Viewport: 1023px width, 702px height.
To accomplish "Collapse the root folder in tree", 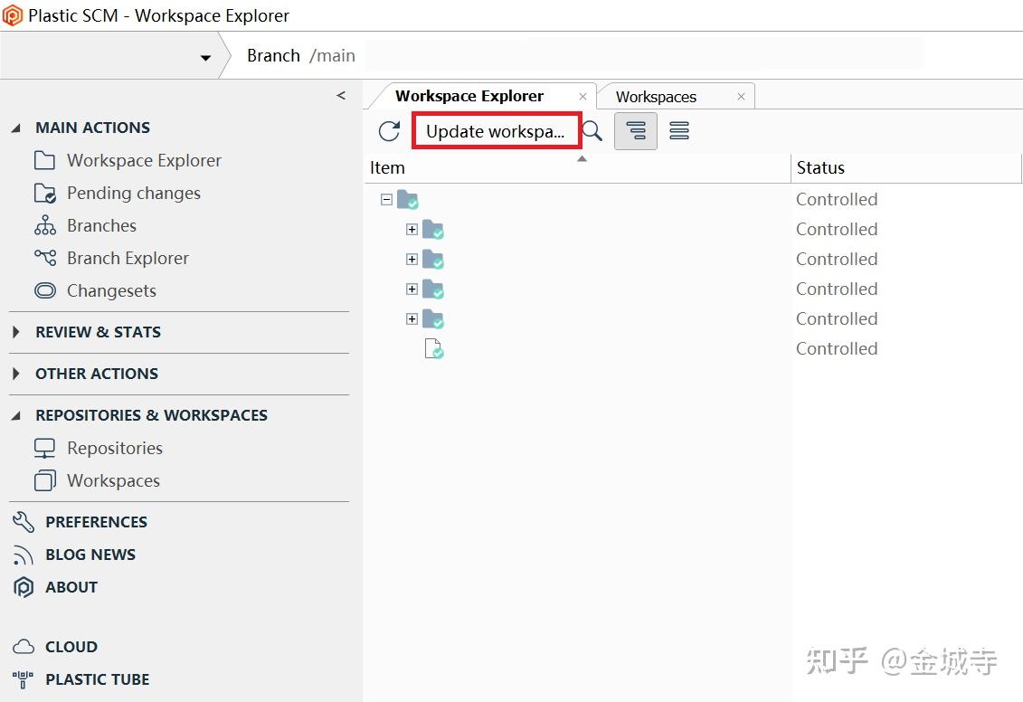I will pyautogui.click(x=386, y=200).
